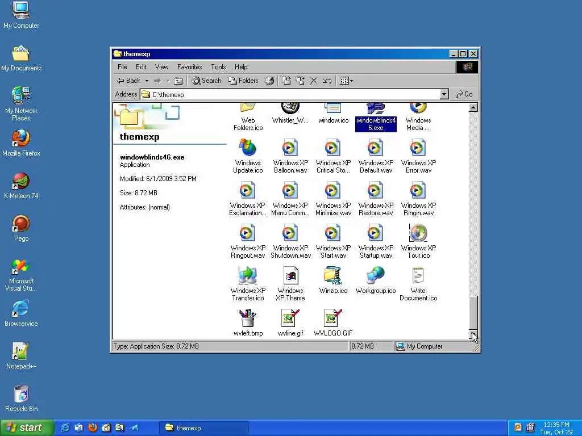
Task: Select Windows XP Exclamation sound file
Action: (248, 199)
